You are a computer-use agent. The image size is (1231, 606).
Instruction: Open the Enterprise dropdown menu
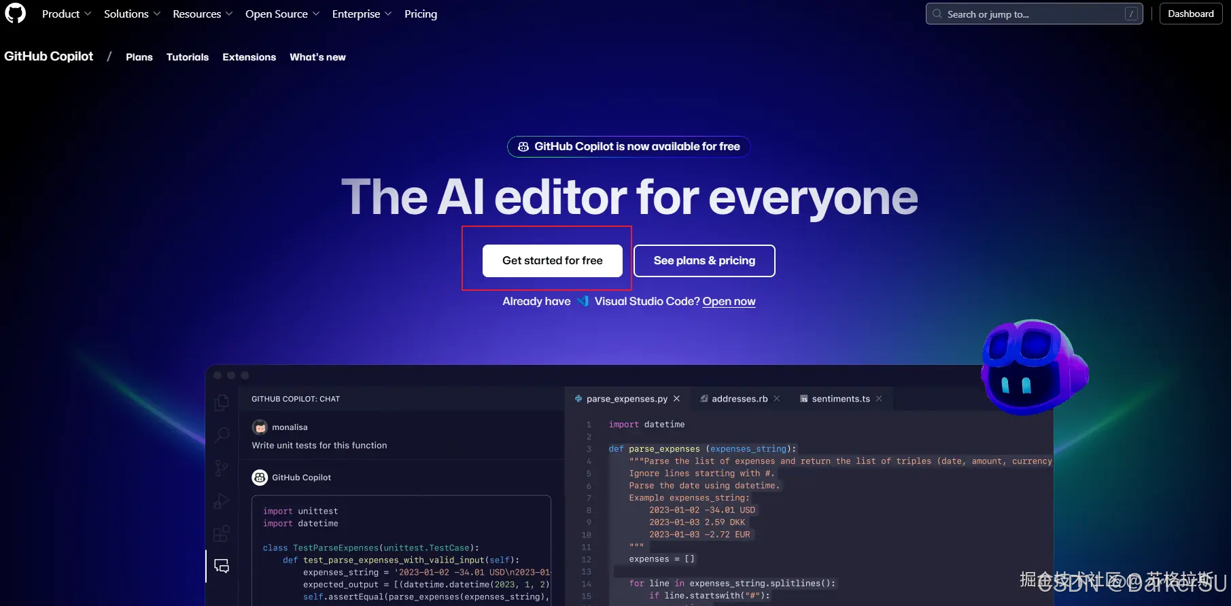[x=362, y=14]
